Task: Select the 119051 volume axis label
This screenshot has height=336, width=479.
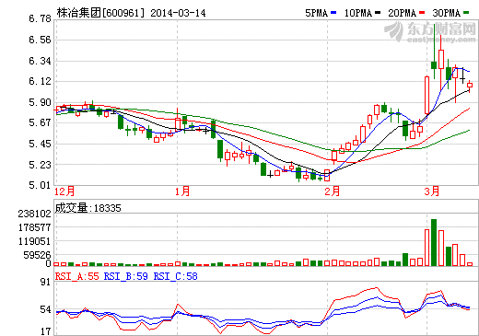Action: coord(35,241)
